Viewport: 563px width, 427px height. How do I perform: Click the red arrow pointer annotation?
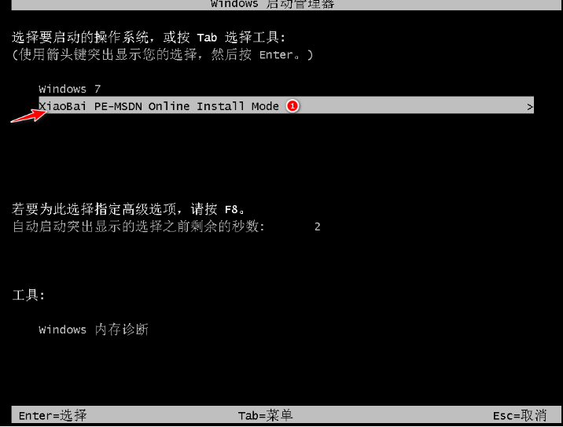[x=29, y=116]
